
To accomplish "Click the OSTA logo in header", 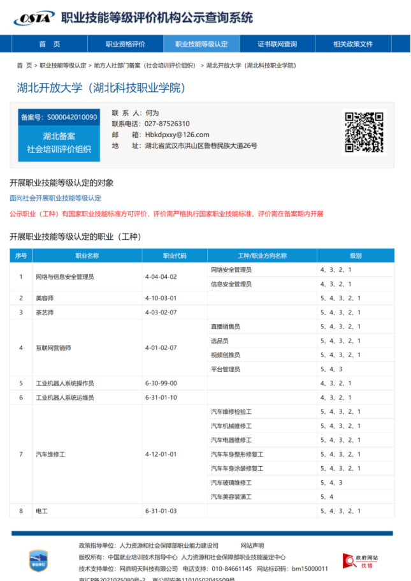I will tap(34, 18).
